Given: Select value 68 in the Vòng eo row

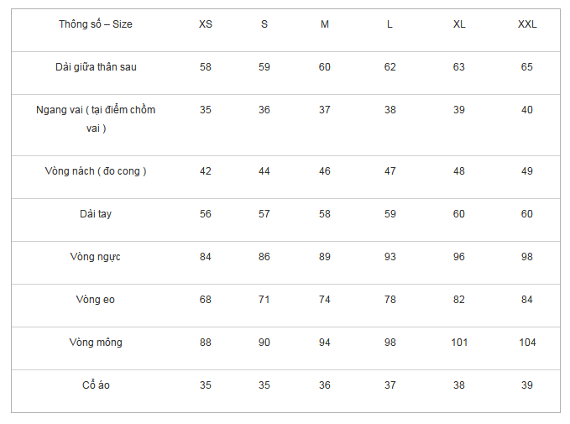Looking at the screenshot, I should 206,300.
